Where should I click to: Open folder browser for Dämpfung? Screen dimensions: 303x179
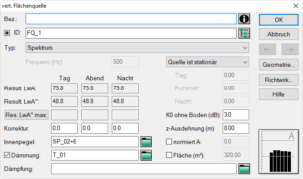coord(244,169)
